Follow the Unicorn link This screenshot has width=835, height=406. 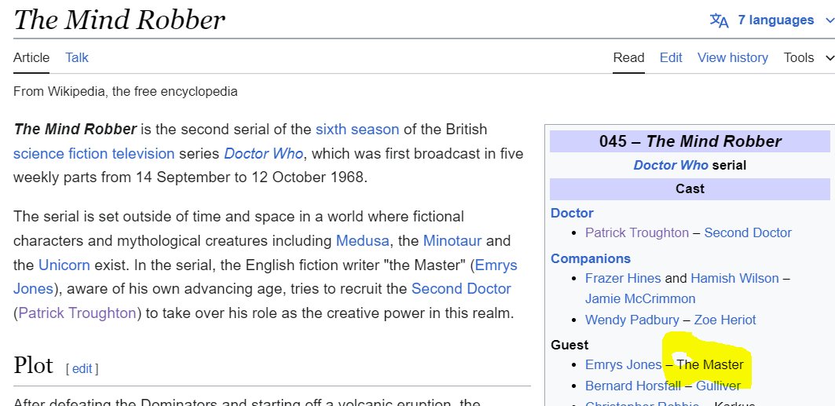point(64,265)
